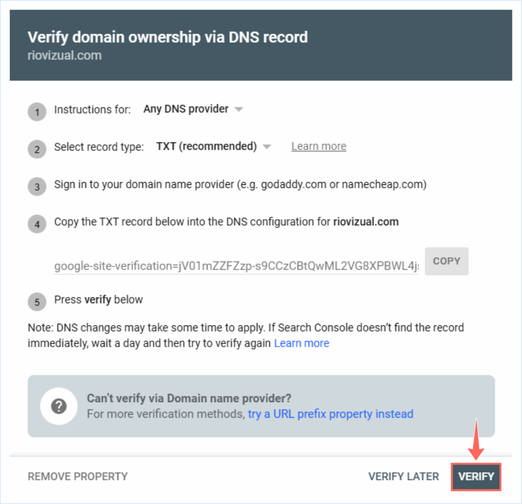Copy the TXT verification record
The height and width of the screenshot is (504, 522).
446,261
